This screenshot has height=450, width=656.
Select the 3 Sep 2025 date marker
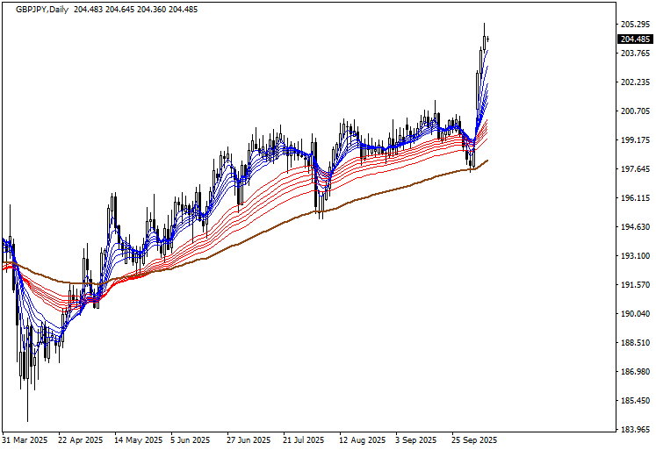[417, 439]
